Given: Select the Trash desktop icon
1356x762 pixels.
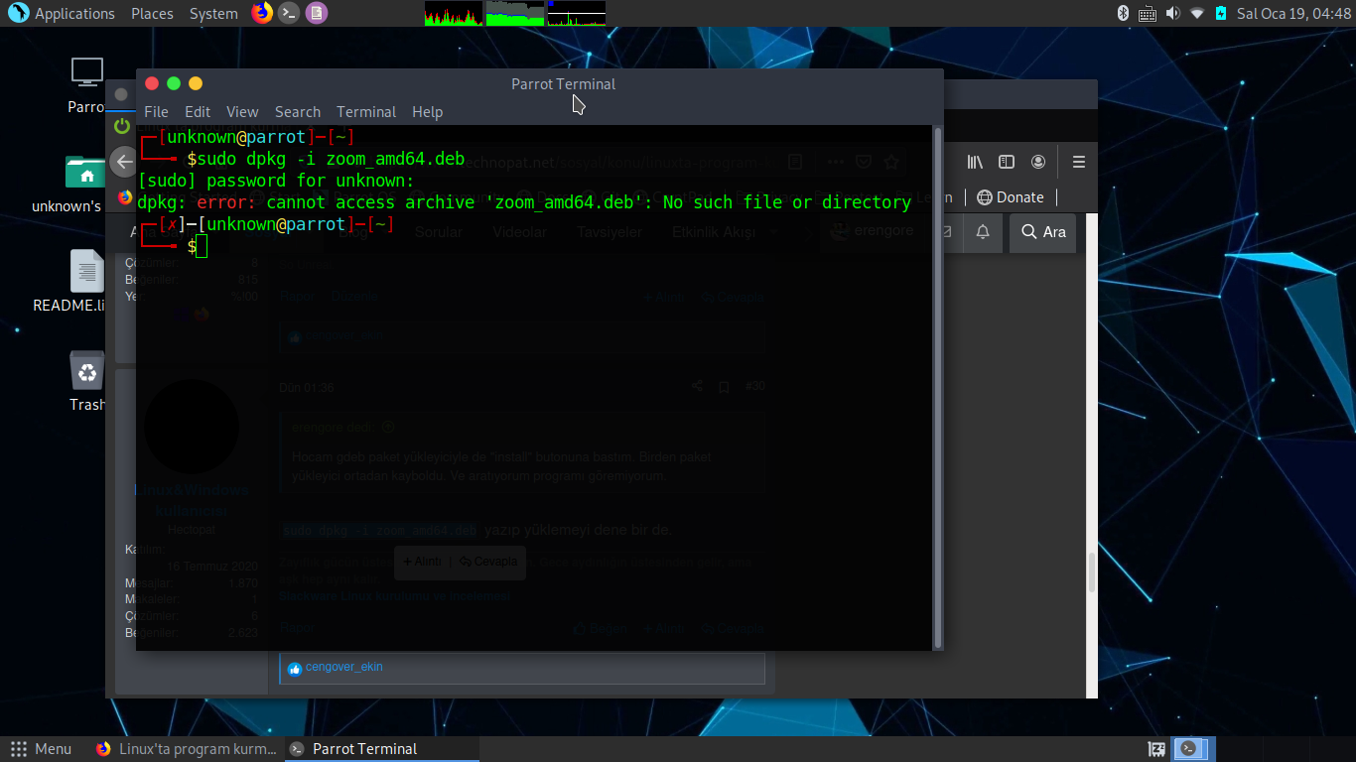Looking at the screenshot, I should click(87, 382).
